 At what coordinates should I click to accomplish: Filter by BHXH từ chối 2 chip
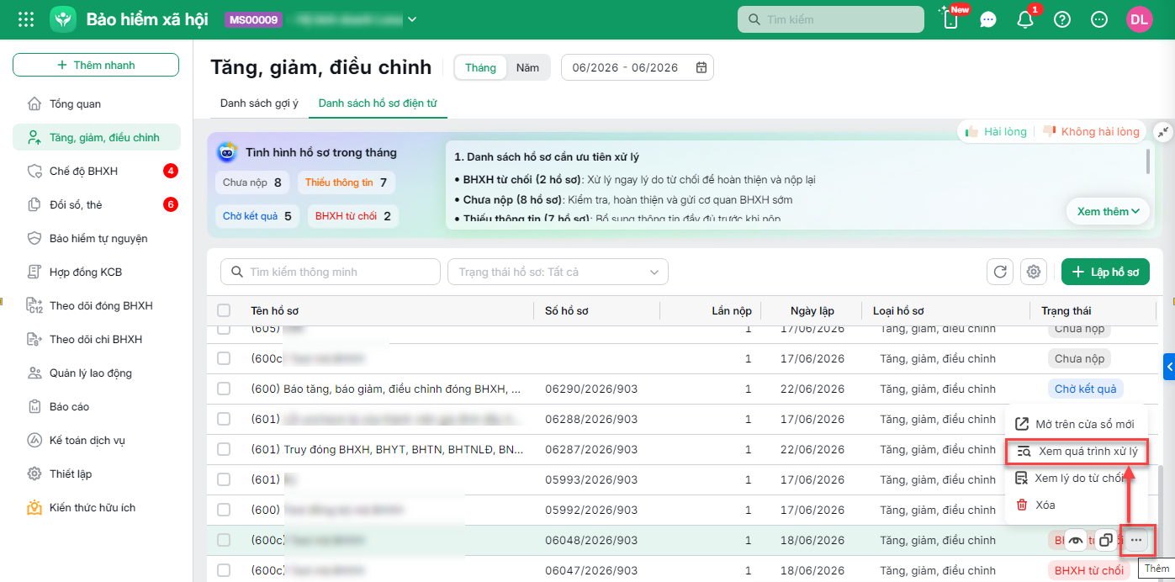(x=353, y=216)
